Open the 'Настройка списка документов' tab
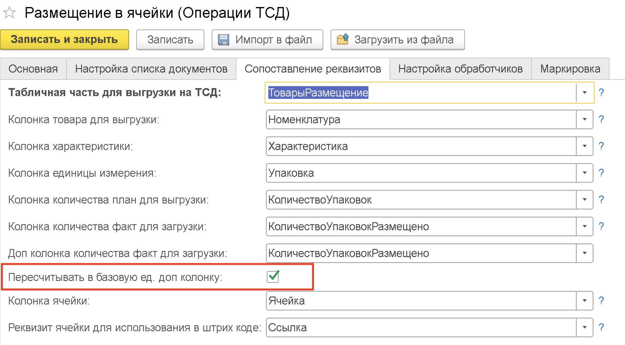Viewport: 625px width, 345px height. 151,69
